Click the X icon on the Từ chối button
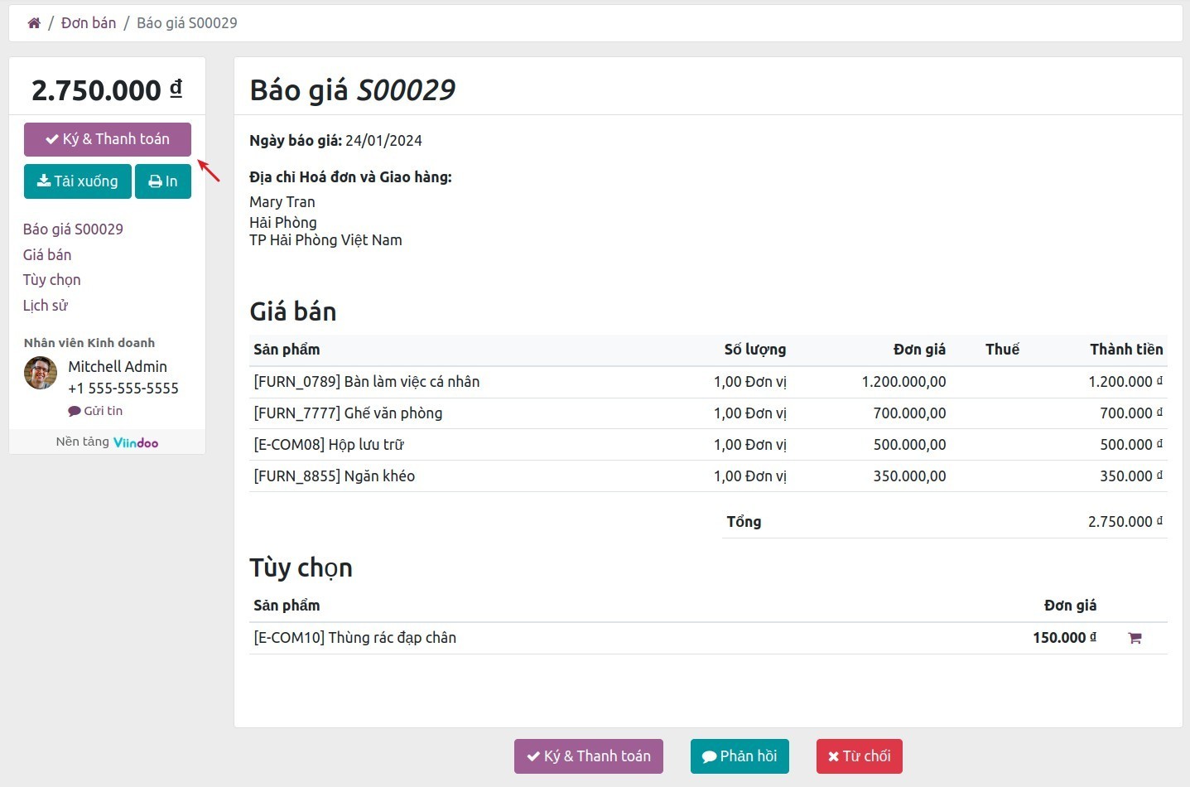Viewport: 1190px width, 787px height. click(833, 756)
